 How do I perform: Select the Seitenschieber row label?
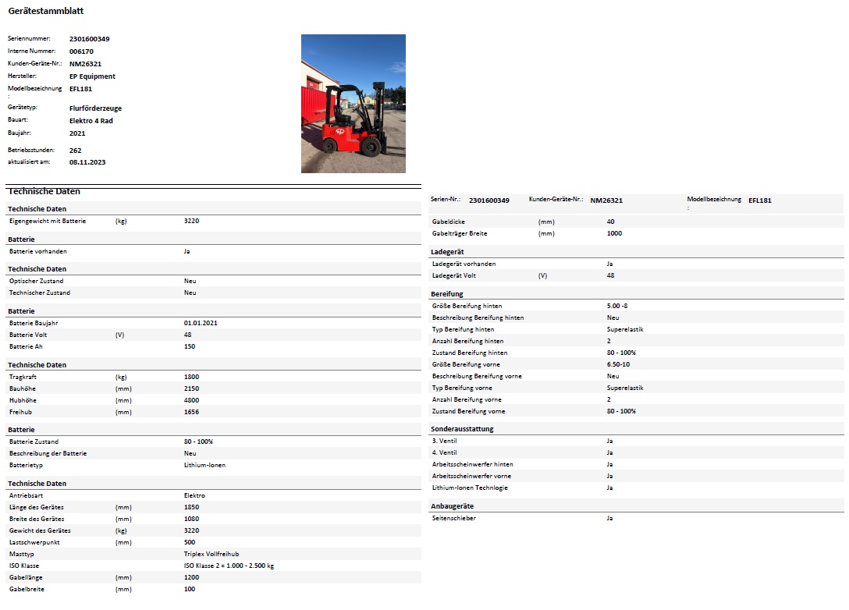(453, 518)
